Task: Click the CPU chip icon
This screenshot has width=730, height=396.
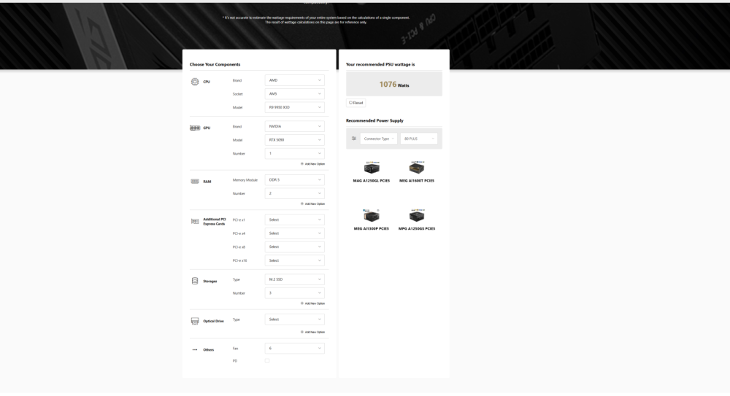Action: pyautogui.click(x=195, y=82)
